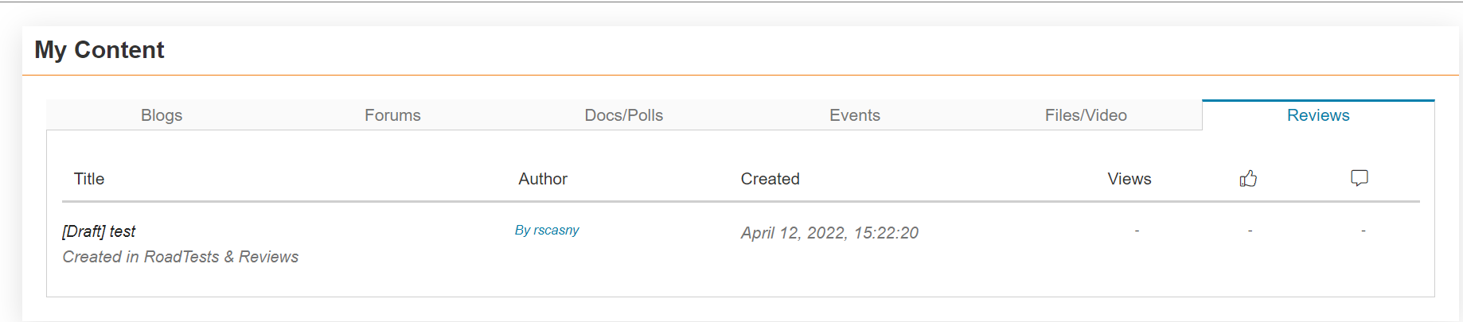Screen dimensions: 1463x322
Task: Click the Author column header
Action: point(543,179)
